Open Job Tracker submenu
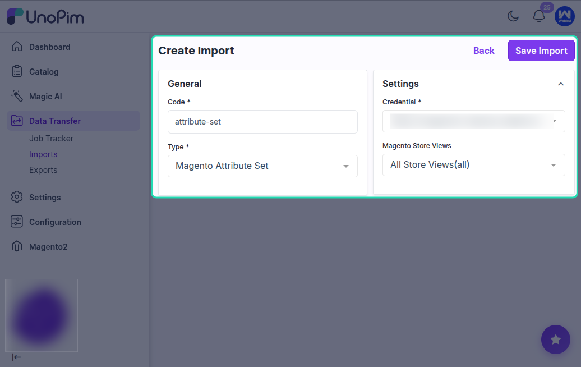The image size is (581, 367). [51, 139]
